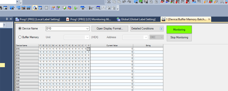Click the Current Value cell of D12
Image resolution: width=228 pixels, height=91 pixels.
point(112,55)
